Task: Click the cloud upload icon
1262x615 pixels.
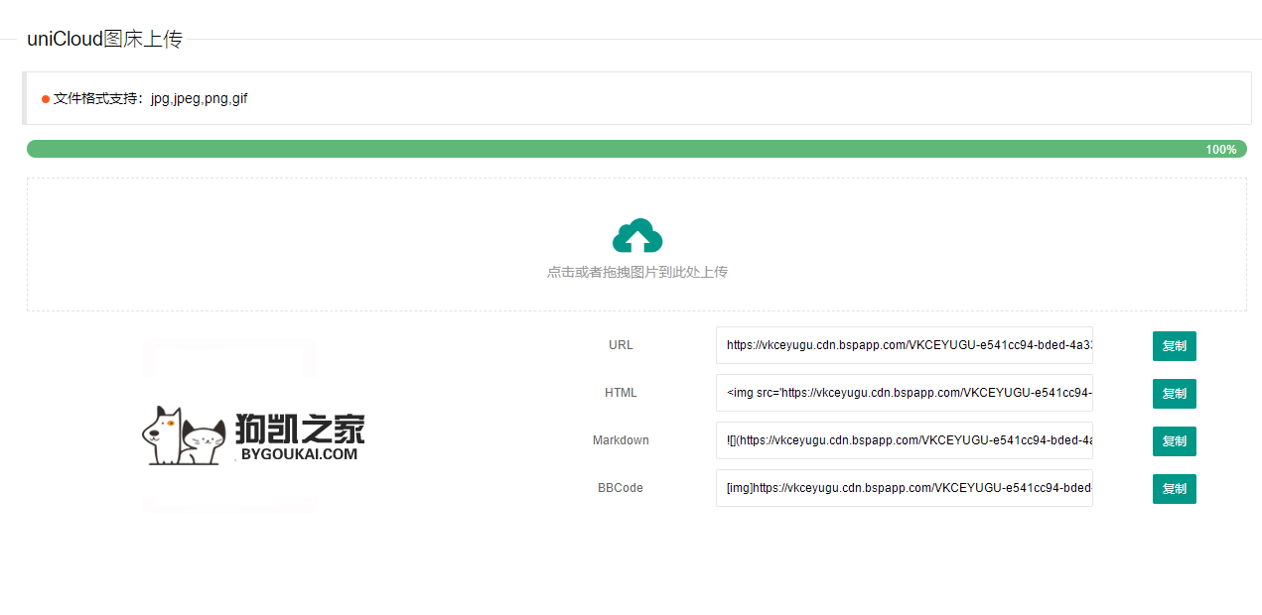Action: 637,236
